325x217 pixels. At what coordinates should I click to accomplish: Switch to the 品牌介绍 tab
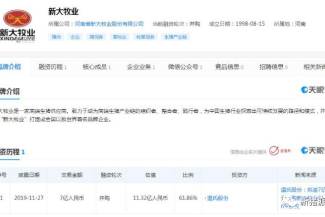(10, 67)
